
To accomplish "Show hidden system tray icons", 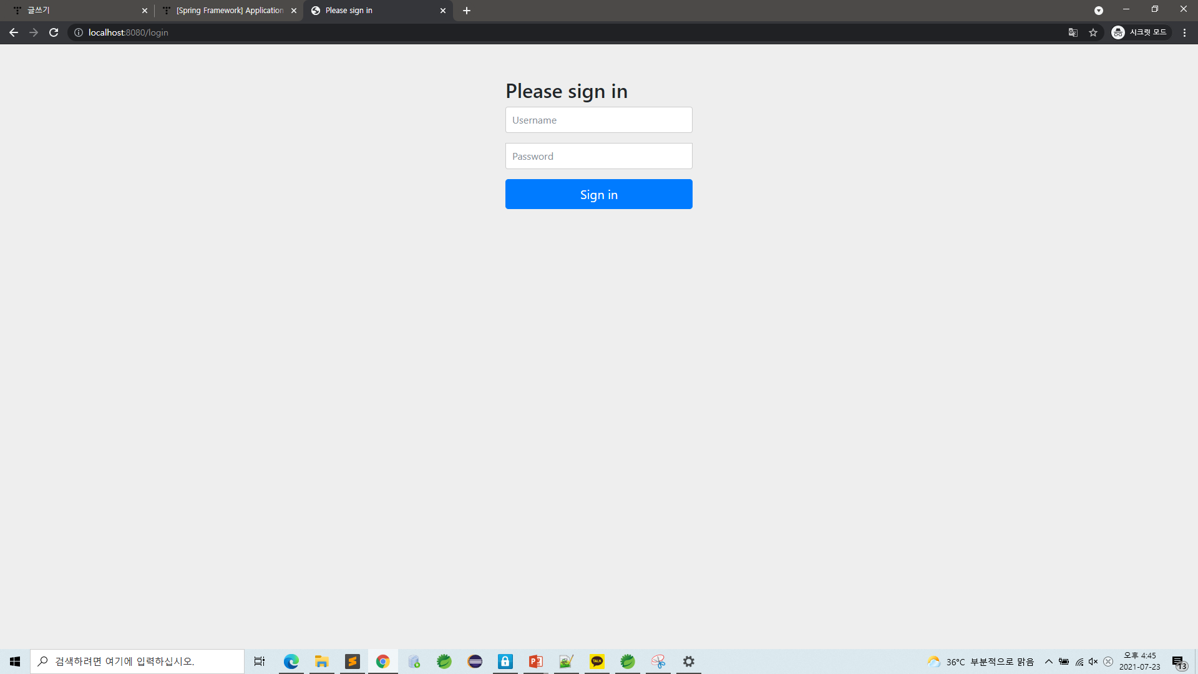I will pyautogui.click(x=1049, y=662).
